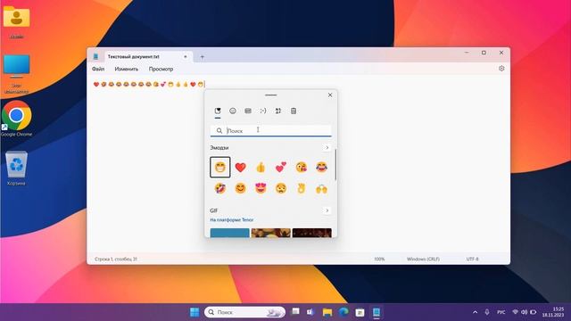Open the Recently used tab in emoji panel
This screenshot has height=321, width=571.
point(218,111)
